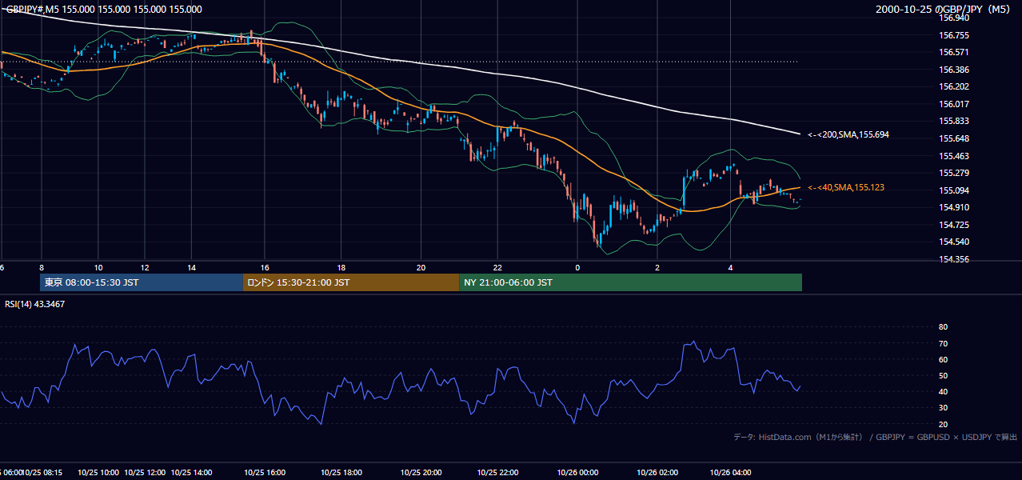Image resolution: width=1022 pixels, height=480 pixels.
Task: Click RSI scale value 80
Action: 943,327
